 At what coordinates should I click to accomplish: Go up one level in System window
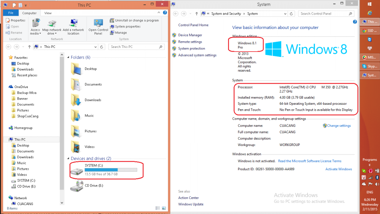click(x=197, y=14)
